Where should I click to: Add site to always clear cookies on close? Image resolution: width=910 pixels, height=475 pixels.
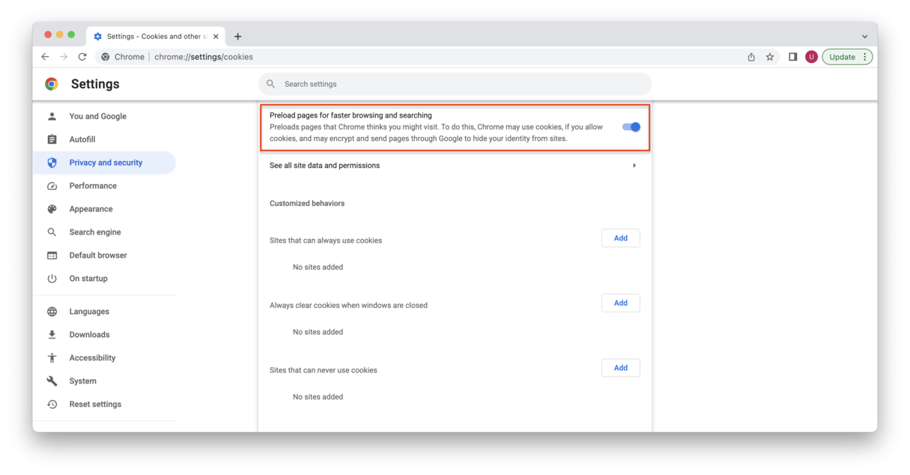coord(620,303)
